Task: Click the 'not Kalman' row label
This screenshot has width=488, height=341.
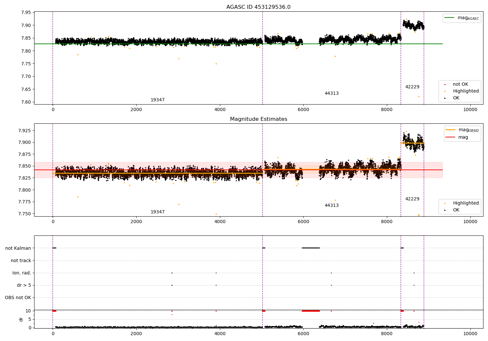Action: coord(18,248)
